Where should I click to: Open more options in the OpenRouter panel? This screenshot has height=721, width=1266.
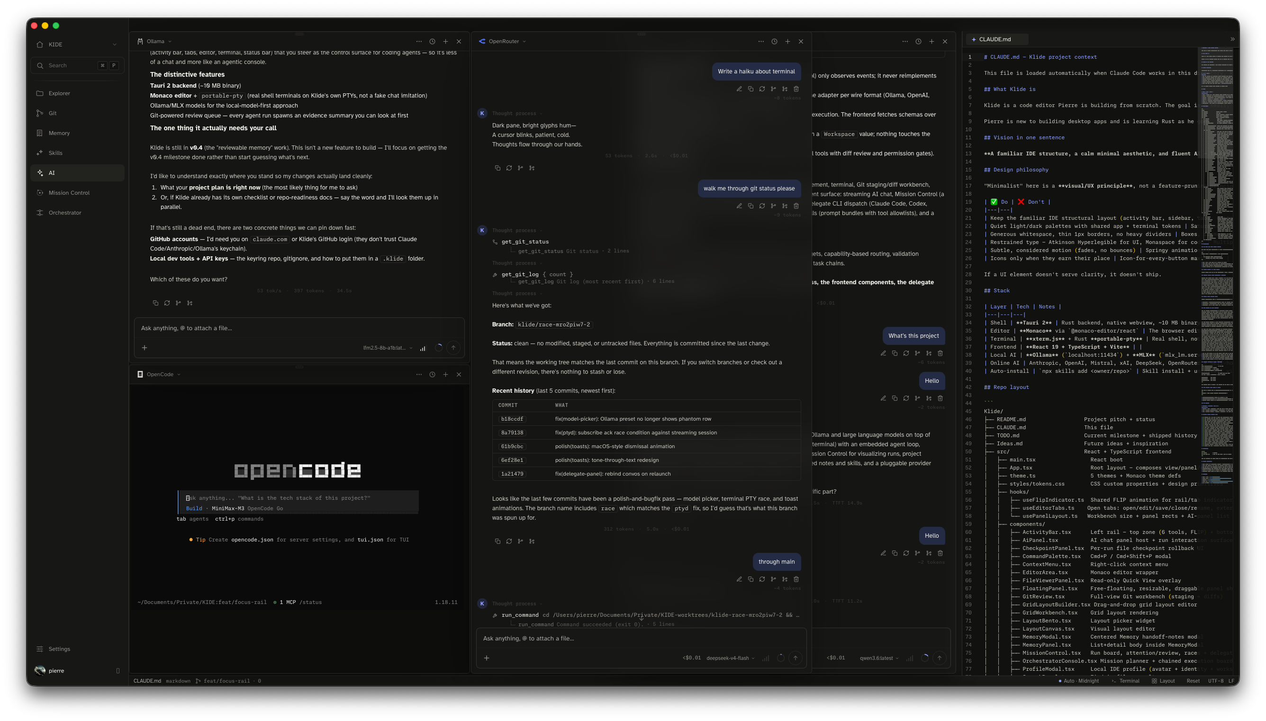tap(761, 42)
